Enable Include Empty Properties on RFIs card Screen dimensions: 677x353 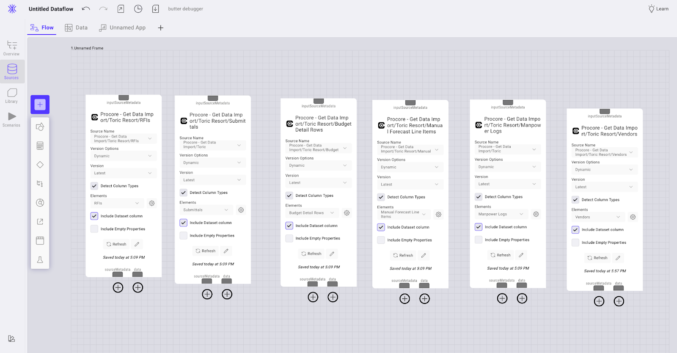coord(94,229)
